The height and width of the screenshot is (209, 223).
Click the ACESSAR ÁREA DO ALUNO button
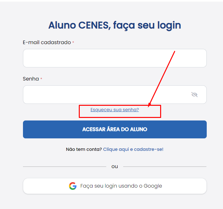(x=115, y=129)
